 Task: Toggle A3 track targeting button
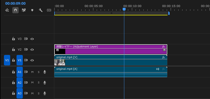20,93
